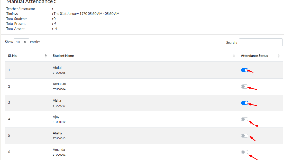Screen dimensions: 284x160
Task: Open the Show entries dropdown
Action: click(21, 42)
